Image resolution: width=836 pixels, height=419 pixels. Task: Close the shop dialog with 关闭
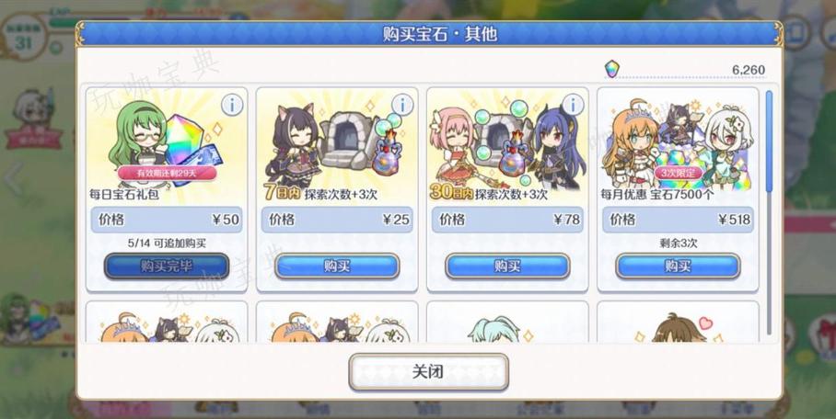click(429, 371)
